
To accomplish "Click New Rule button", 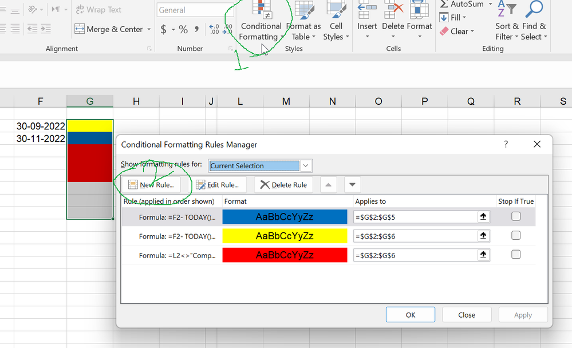I will click(151, 184).
